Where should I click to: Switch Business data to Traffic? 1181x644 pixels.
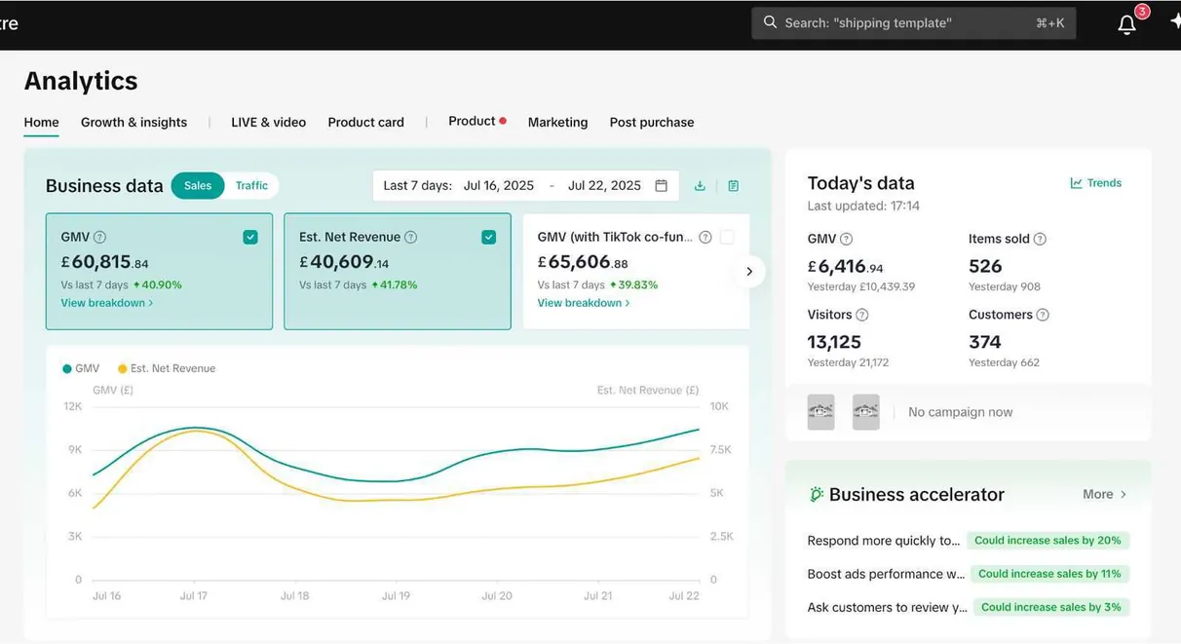click(251, 185)
